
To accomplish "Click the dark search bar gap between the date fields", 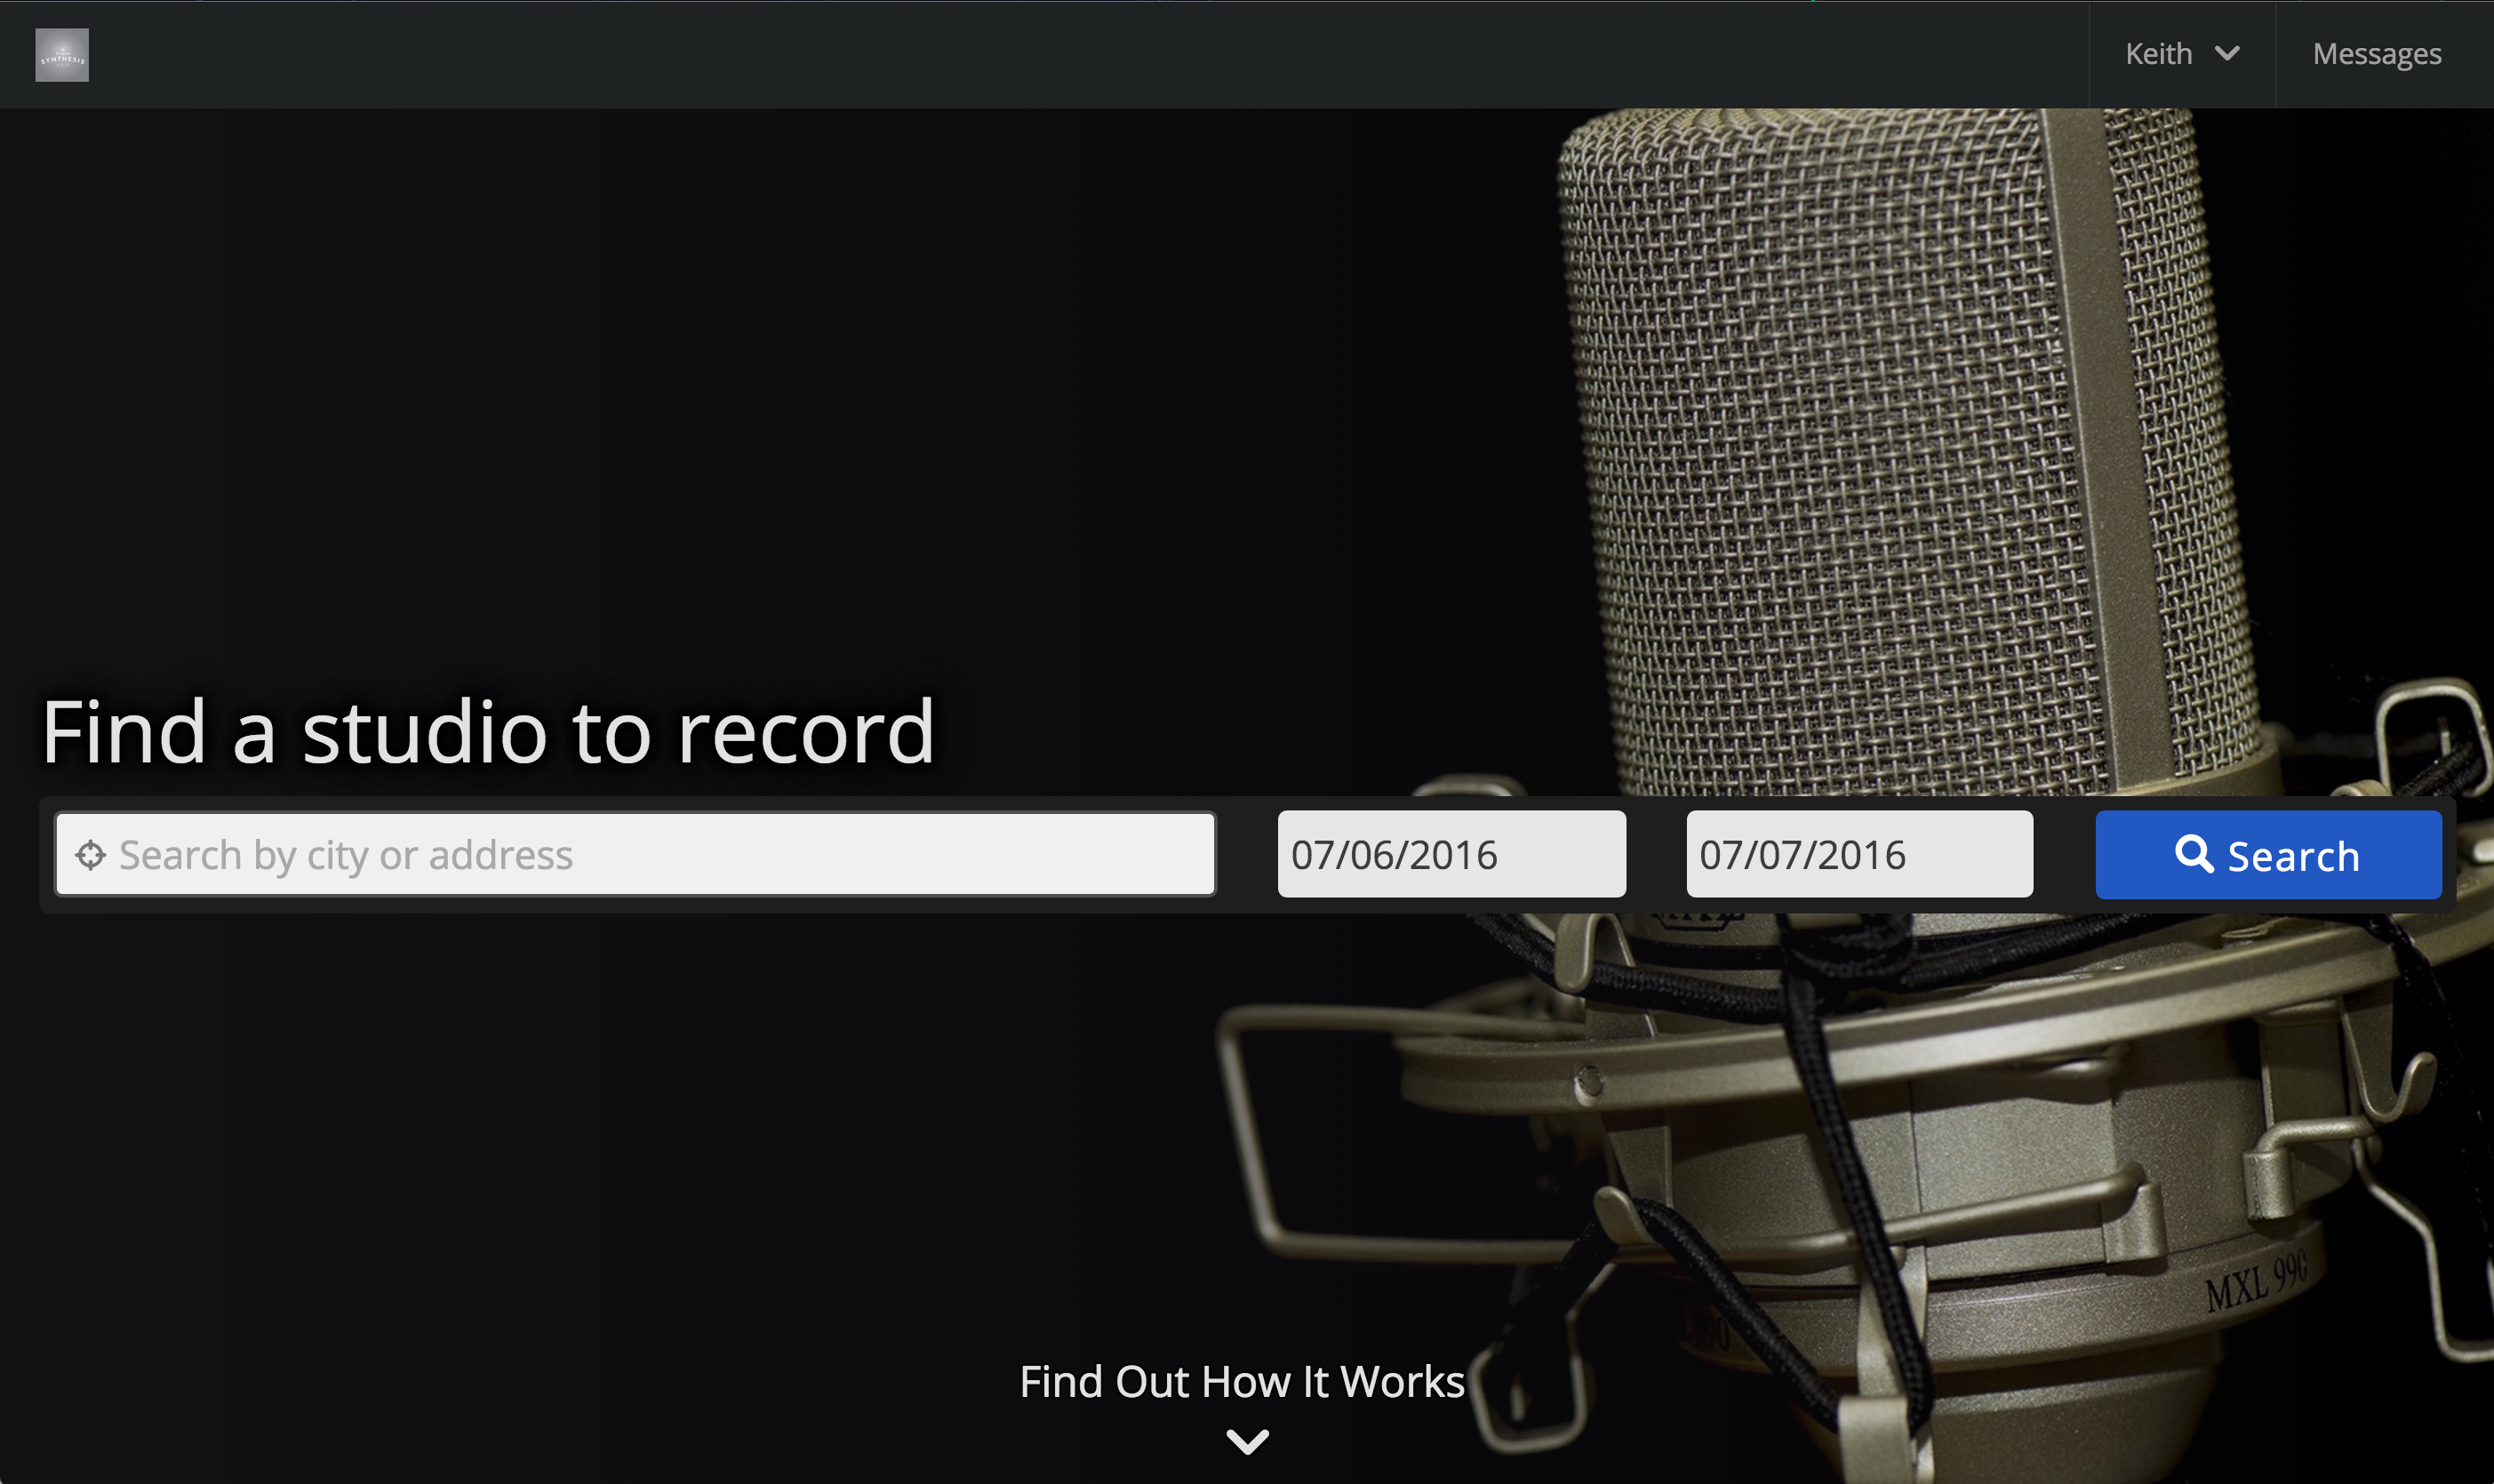I will [1656, 855].
